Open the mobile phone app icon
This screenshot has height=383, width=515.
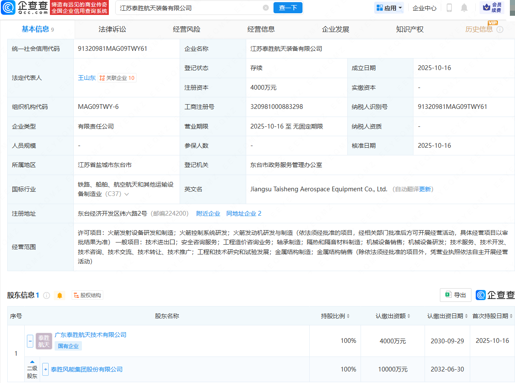pyautogui.click(x=449, y=8)
